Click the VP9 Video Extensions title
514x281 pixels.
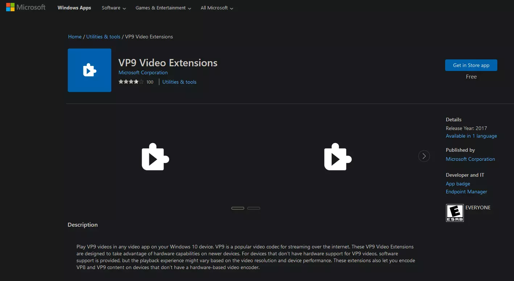coord(168,63)
